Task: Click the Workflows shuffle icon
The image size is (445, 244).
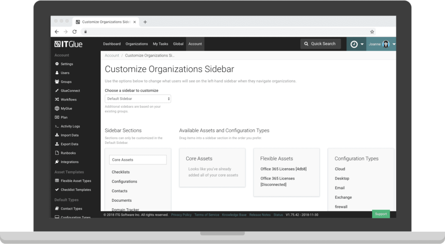Action: (x=57, y=100)
